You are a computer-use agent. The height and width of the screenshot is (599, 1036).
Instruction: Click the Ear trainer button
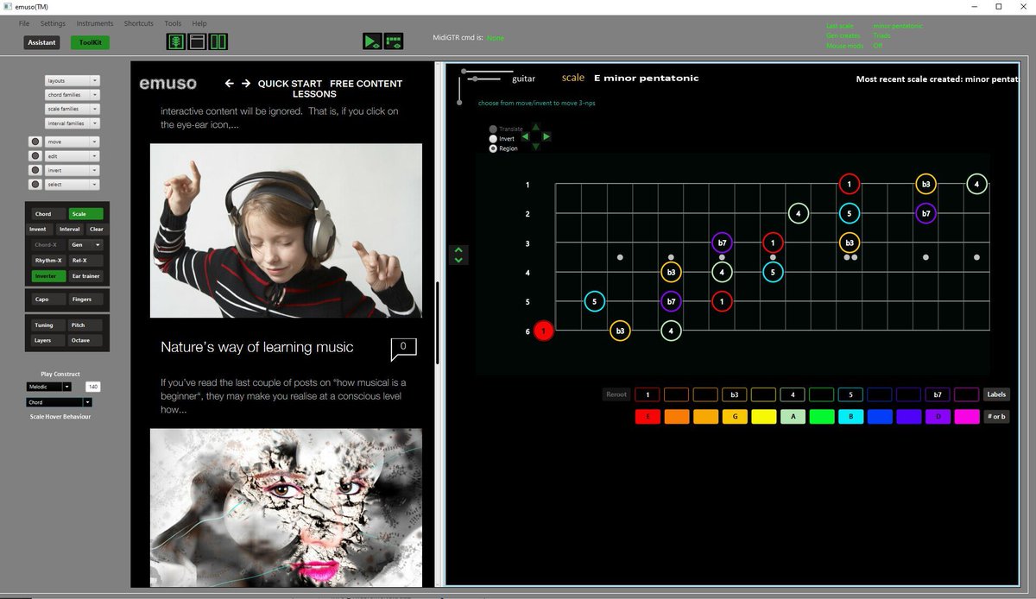point(85,276)
